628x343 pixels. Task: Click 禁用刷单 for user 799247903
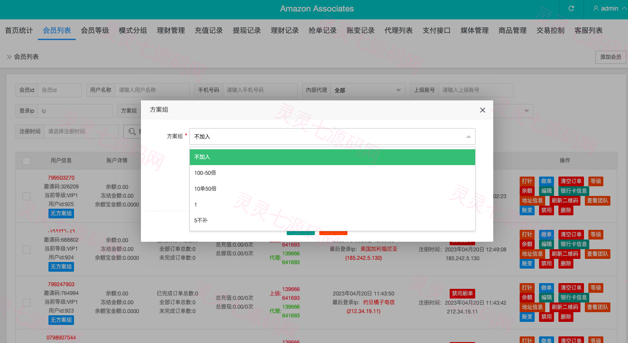462,294
